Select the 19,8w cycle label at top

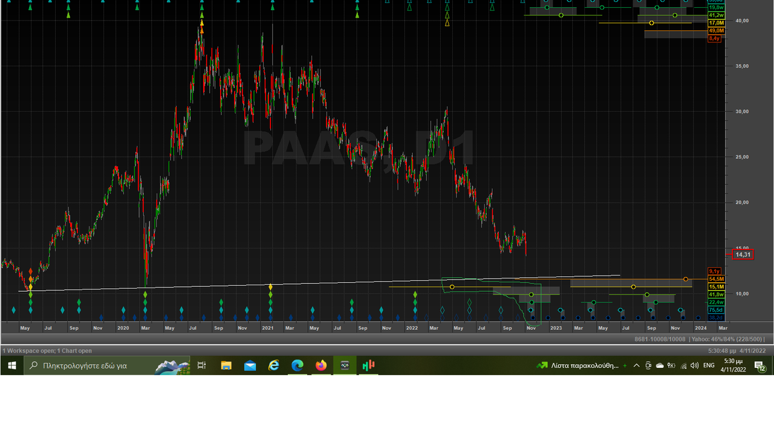click(716, 7)
